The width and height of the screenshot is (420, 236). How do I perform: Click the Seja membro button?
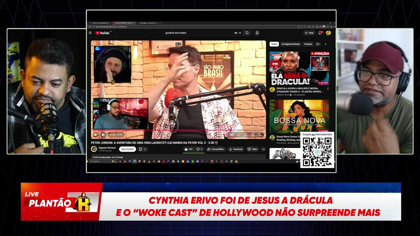pyautogui.click(x=127, y=149)
